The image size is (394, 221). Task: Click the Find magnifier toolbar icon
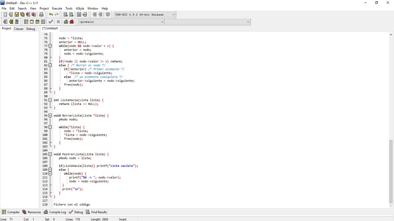(x=66, y=14)
